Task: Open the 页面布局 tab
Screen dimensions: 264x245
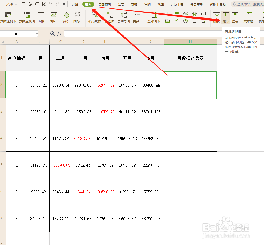Action: point(104,4)
